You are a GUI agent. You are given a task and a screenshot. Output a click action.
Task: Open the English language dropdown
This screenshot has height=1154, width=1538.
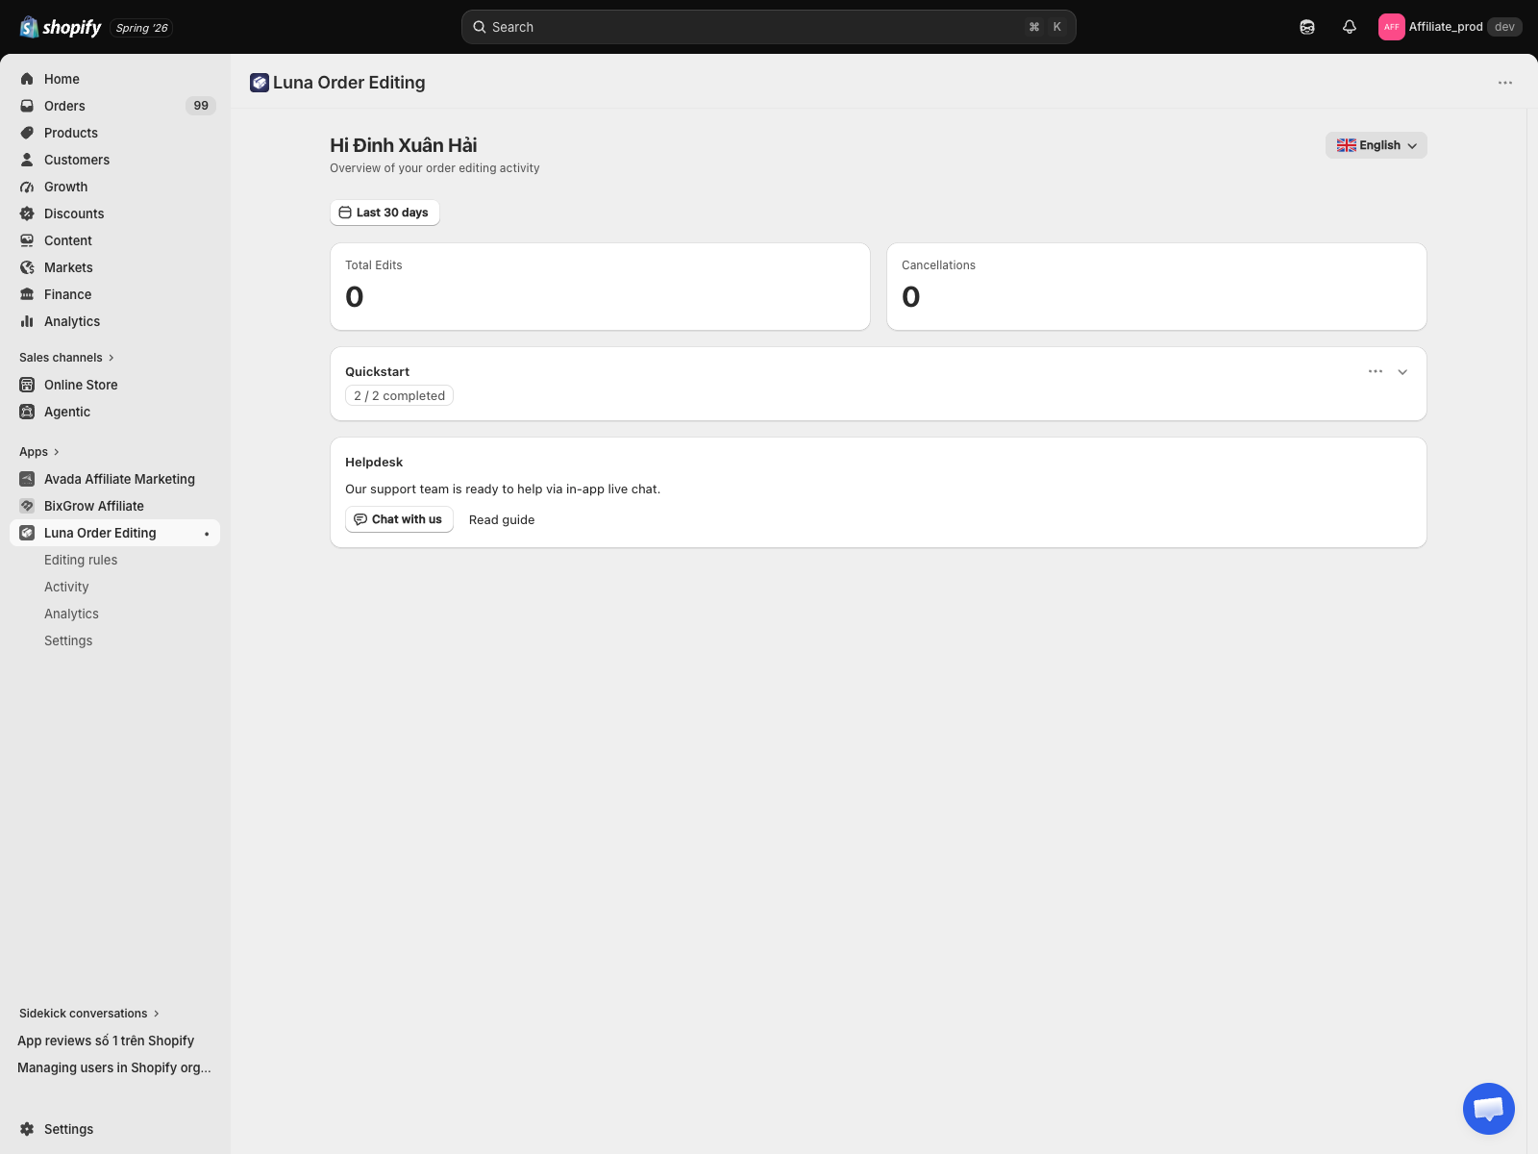(1377, 145)
